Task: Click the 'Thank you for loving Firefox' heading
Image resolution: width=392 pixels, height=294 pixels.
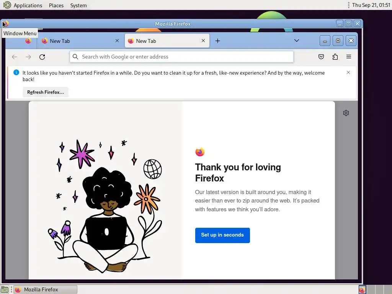Action: [x=238, y=173]
